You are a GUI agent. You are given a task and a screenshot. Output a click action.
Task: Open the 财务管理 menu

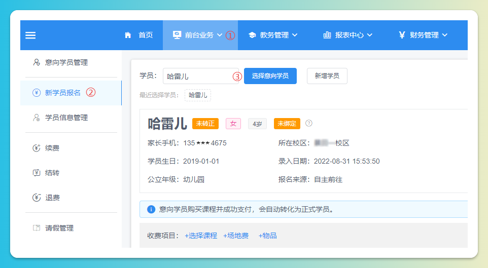click(x=423, y=35)
